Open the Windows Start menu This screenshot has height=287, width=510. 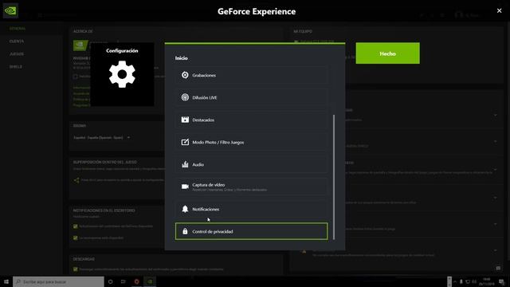pos(6,281)
